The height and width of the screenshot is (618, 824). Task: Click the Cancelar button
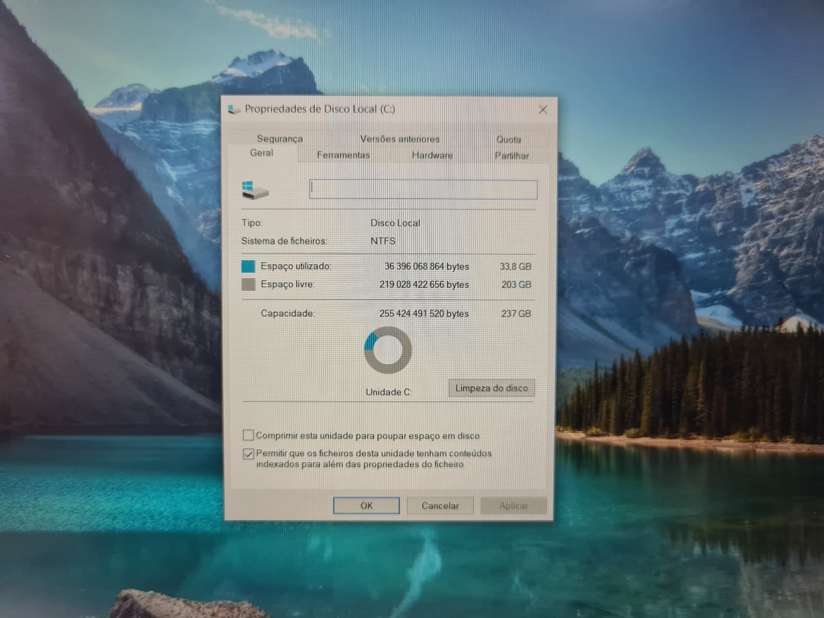(x=440, y=505)
